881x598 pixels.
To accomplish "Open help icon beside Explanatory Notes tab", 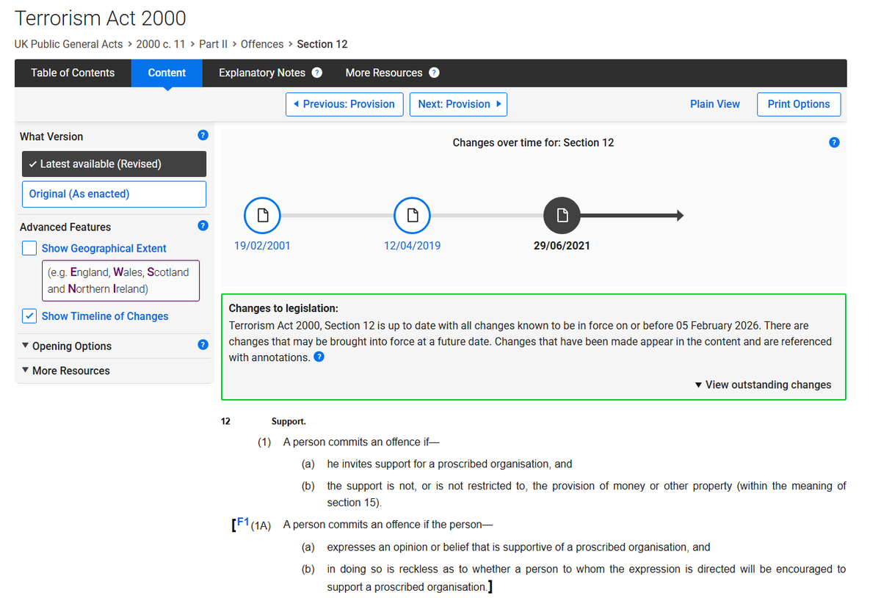I will point(317,73).
